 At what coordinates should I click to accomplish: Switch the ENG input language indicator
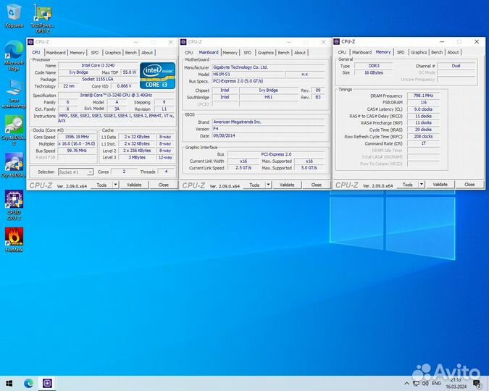pyautogui.click(x=436, y=383)
